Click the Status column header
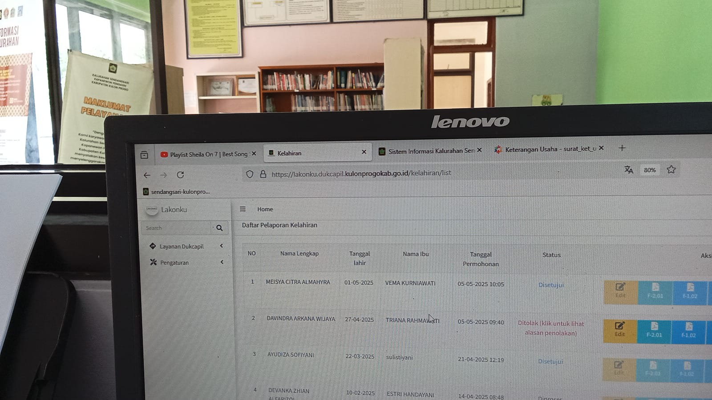Image resolution: width=712 pixels, height=400 pixels. click(551, 255)
